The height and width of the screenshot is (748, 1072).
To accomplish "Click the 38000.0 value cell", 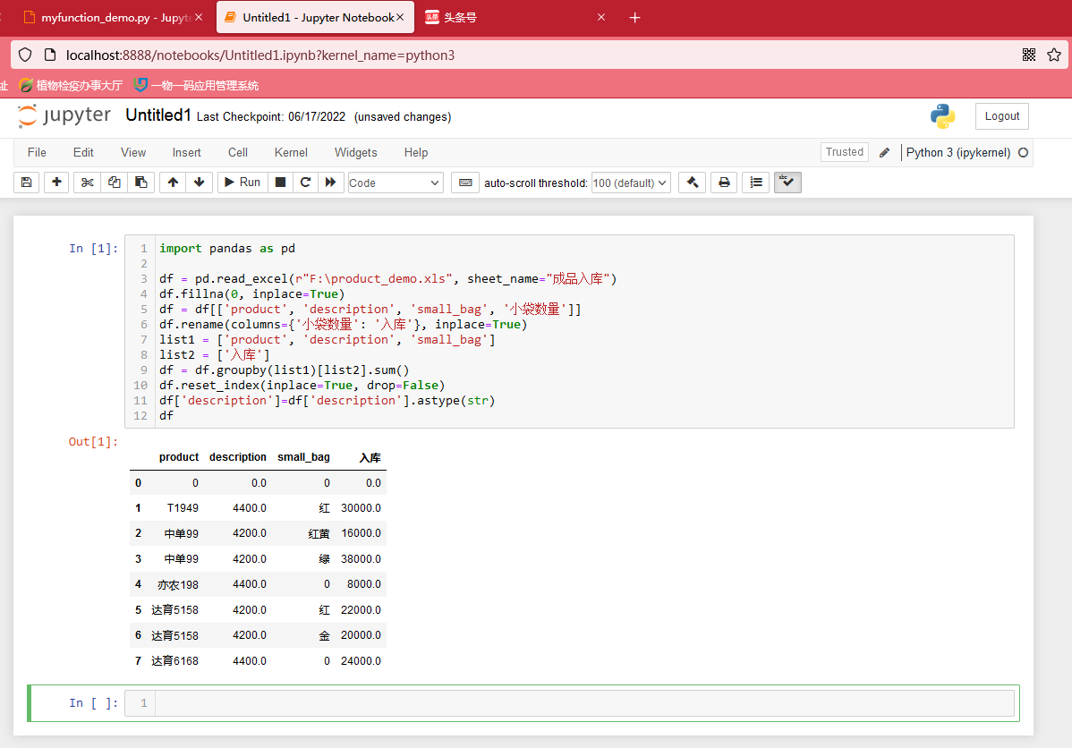I will (x=361, y=558).
